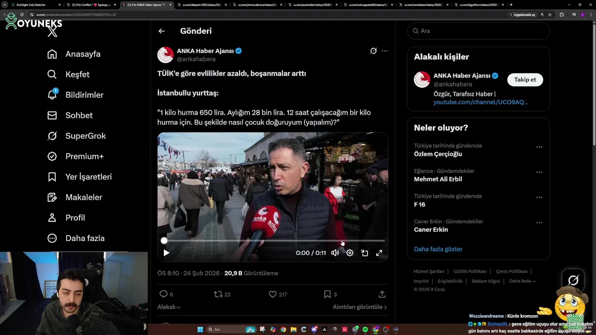Open @ankahabera handle on post
This screenshot has width=596, height=335.
(x=196, y=60)
